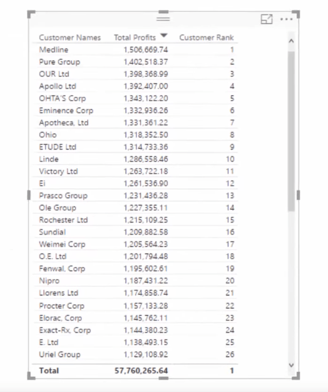This screenshot has height=392, width=328.
Task: Click the sort arrow beside Total Profits
Action: (164, 36)
